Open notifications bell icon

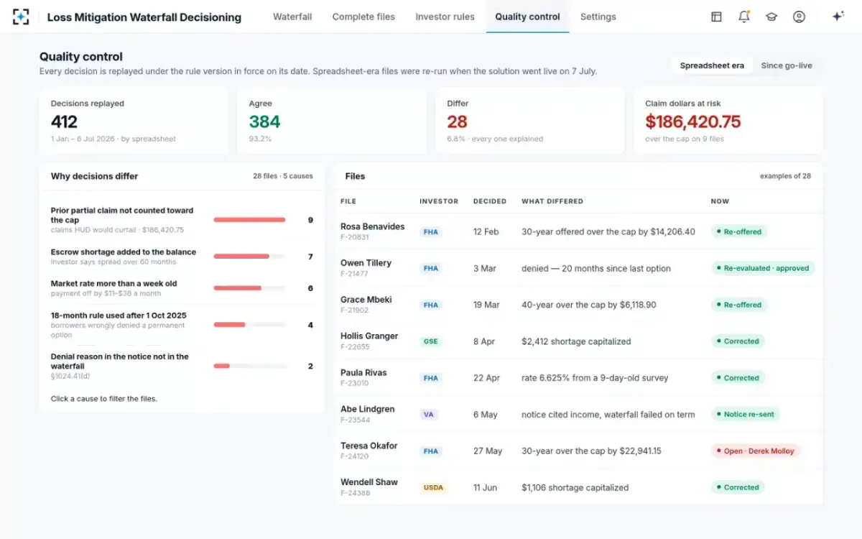[744, 17]
